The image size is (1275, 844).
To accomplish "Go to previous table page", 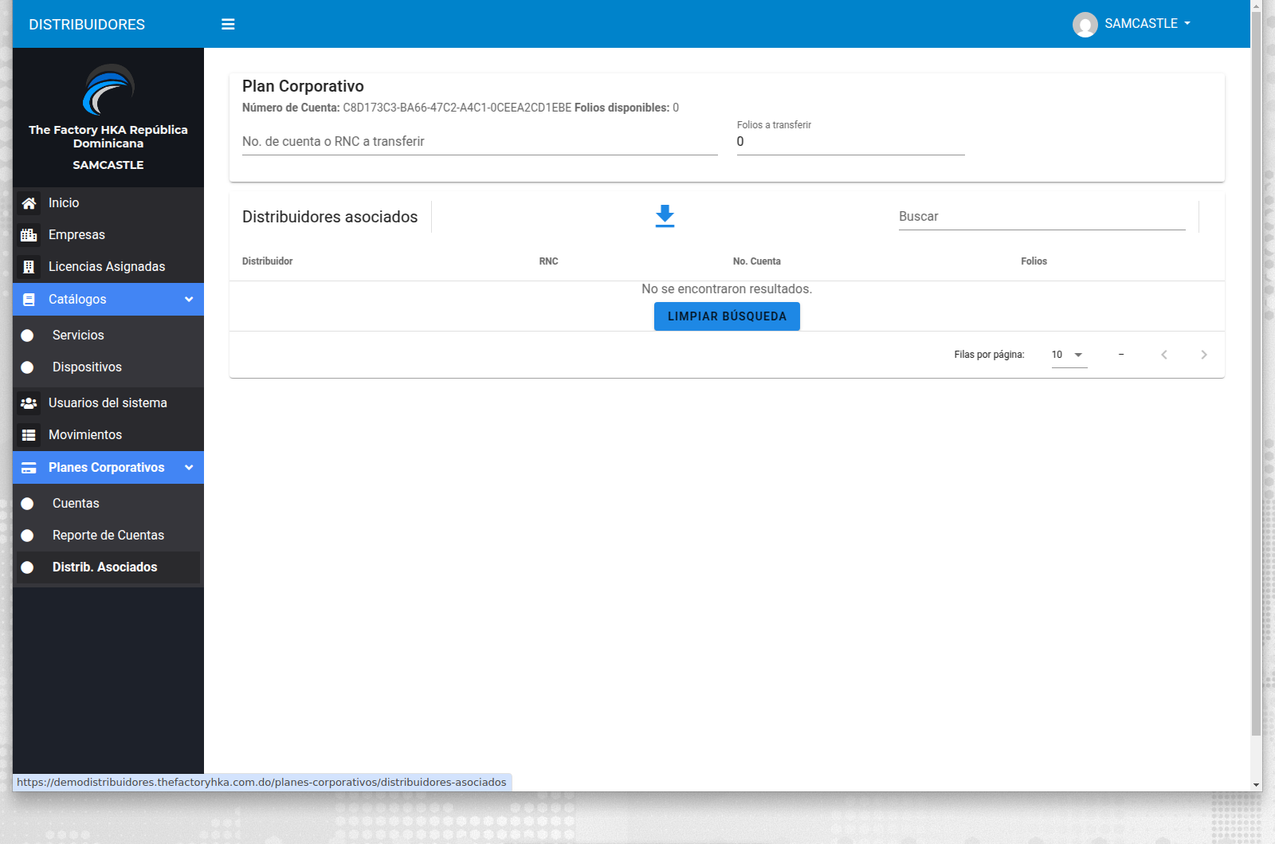I will 1164,355.
